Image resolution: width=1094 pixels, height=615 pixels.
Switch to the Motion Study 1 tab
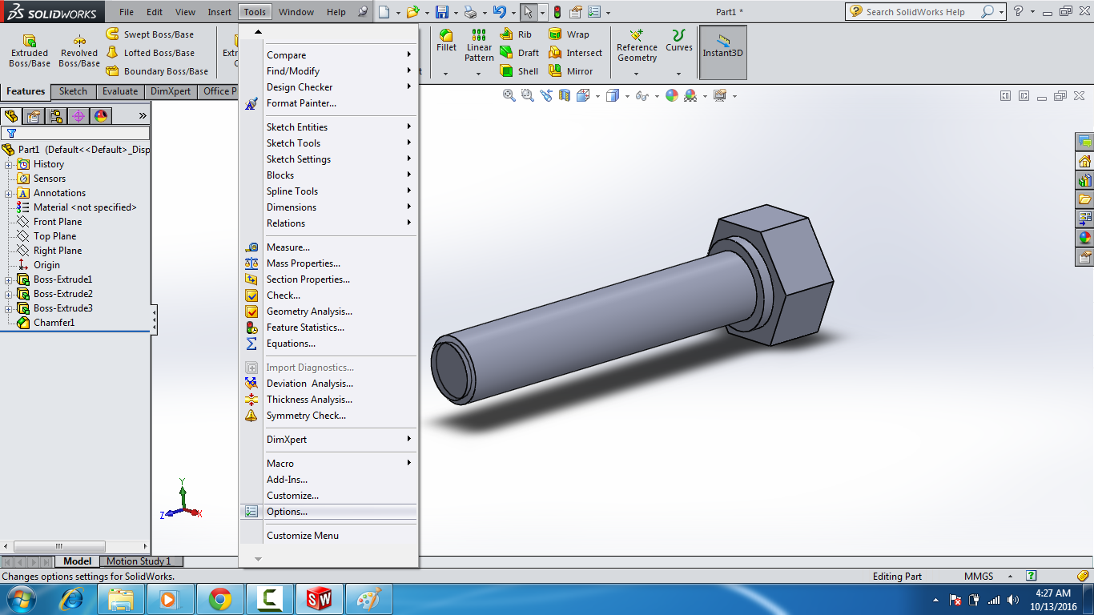click(140, 561)
